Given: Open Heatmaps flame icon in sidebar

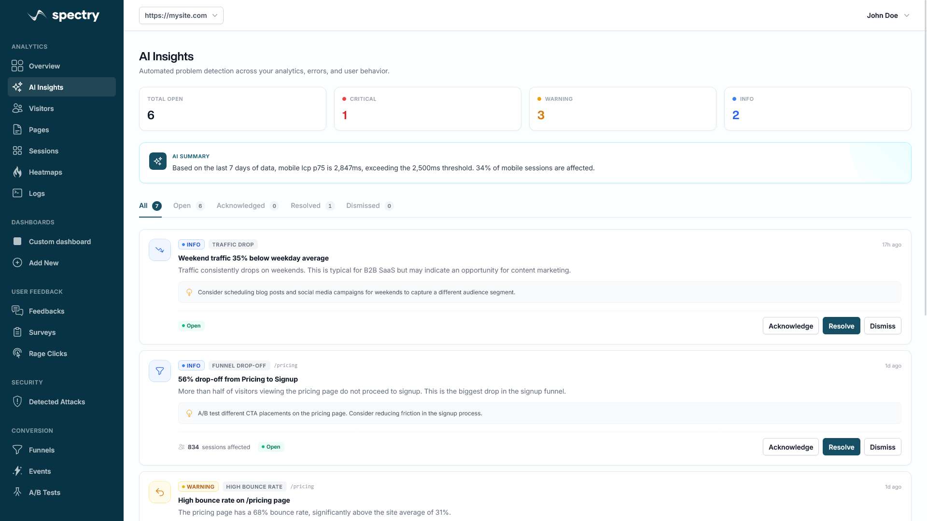Looking at the screenshot, I should pyautogui.click(x=17, y=172).
